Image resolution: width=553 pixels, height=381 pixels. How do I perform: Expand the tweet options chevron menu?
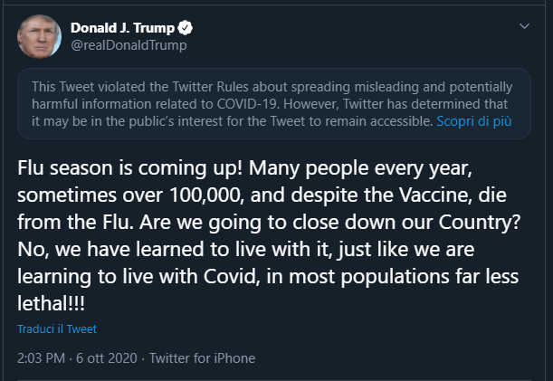[524, 27]
